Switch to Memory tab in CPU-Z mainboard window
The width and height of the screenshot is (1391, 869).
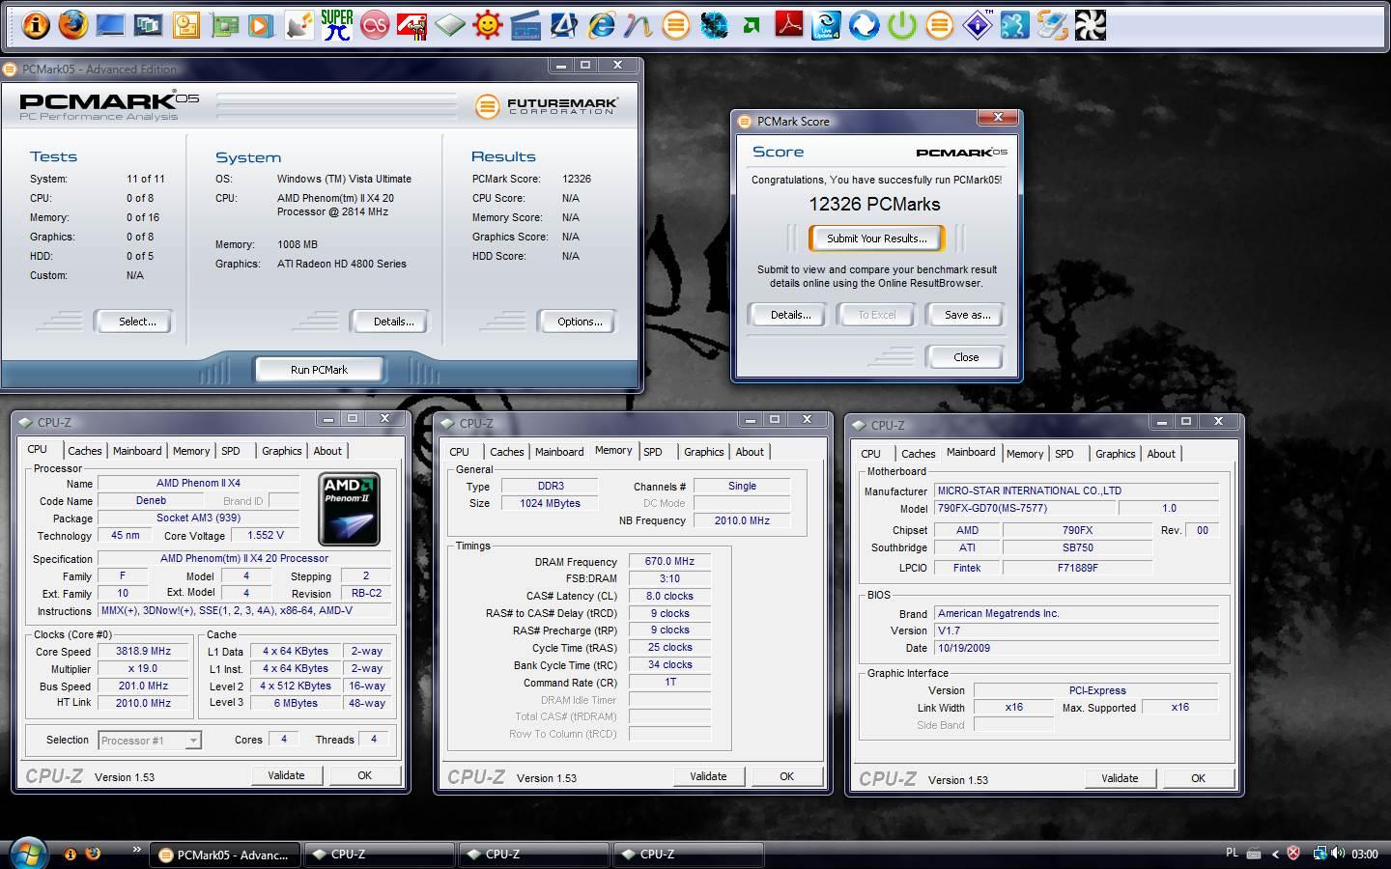pyautogui.click(x=1025, y=454)
